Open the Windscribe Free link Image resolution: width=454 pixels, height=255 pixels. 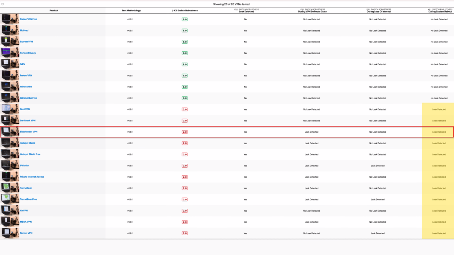tap(29, 98)
